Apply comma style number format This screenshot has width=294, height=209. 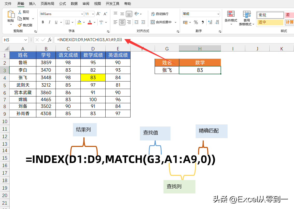pyautogui.click(x=203, y=22)
